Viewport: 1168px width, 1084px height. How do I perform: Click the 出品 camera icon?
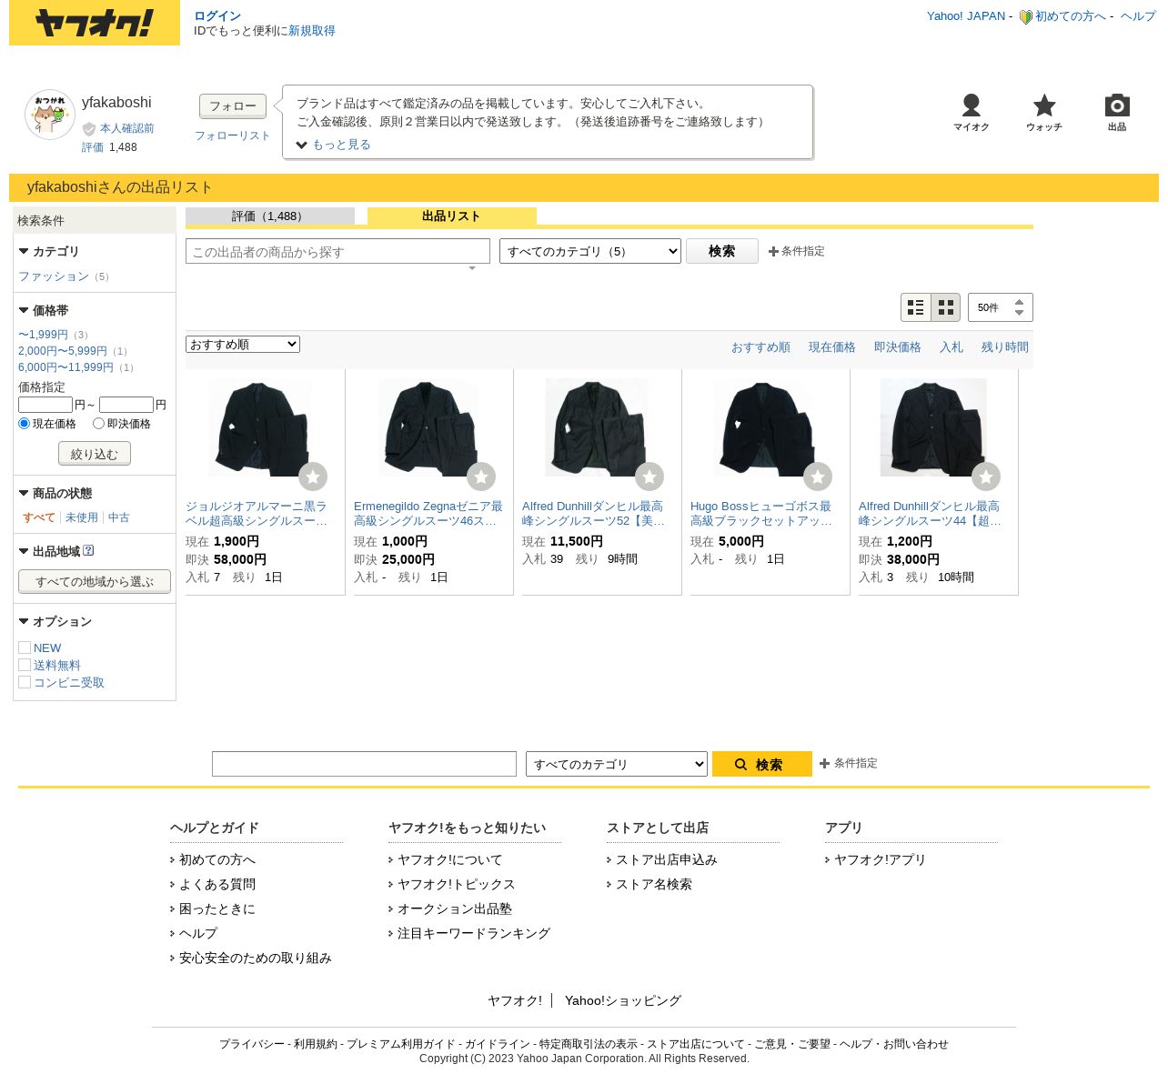click(x=1117, y=105)
